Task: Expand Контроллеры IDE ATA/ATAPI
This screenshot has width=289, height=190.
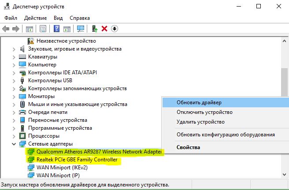Action: 14,73
